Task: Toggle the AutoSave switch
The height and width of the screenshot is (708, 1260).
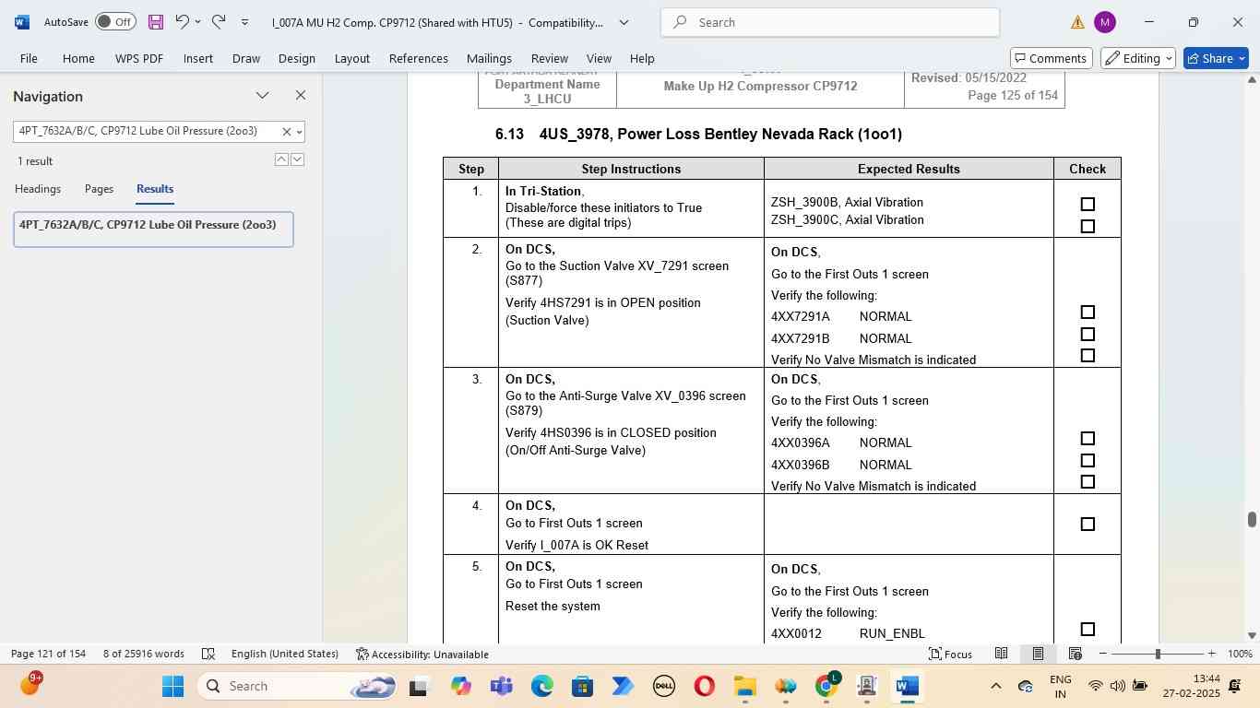Action: pyautogui.click(x=115, y=22)
